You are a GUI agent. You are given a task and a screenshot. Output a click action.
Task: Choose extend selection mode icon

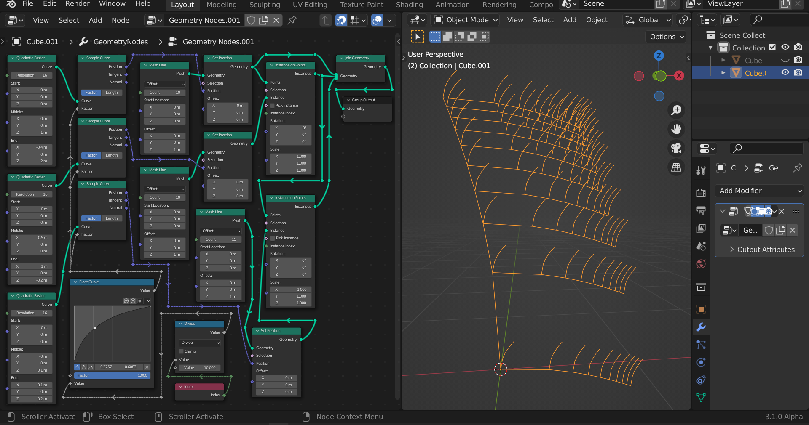(x=447, y=37)
